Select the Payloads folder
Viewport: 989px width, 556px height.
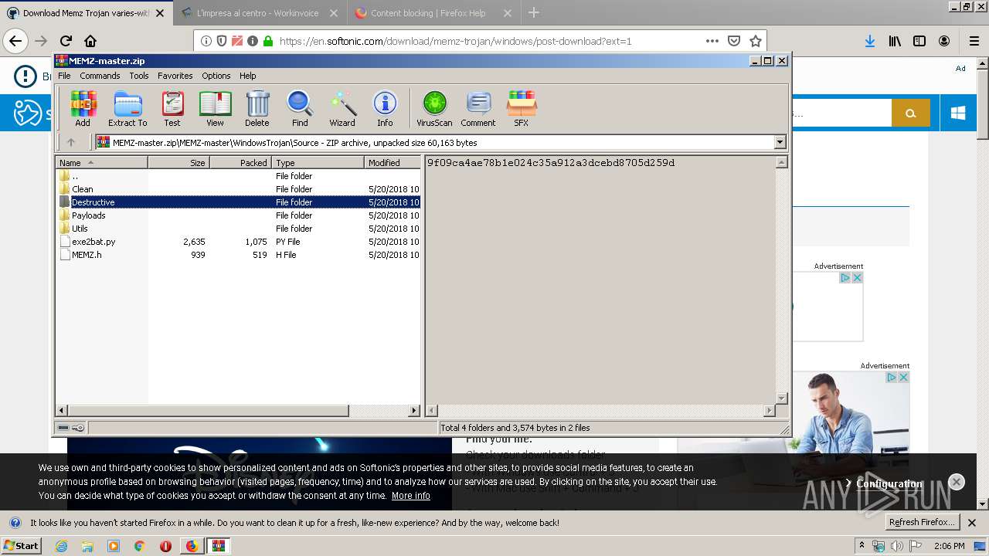click(x=238, y=215)
